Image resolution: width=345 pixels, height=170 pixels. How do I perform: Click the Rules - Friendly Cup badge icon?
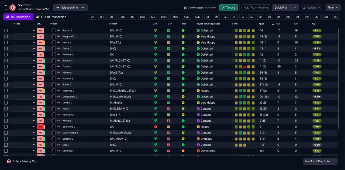[9, 161]
